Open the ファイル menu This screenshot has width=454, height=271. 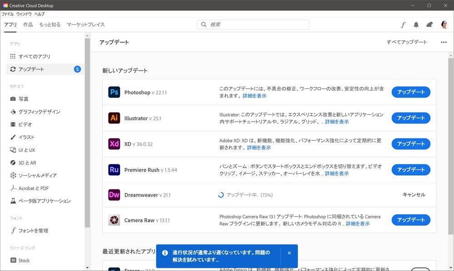pyautogui.click(x=8, y=14)
